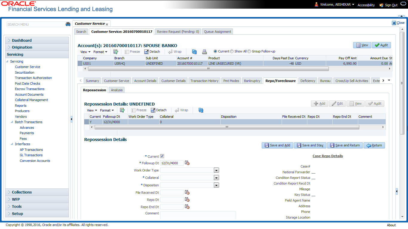Screen dimensions: 408x229
Task: Open the View menu in the Account(s) toolbar
Action: (x=85, y=52)
